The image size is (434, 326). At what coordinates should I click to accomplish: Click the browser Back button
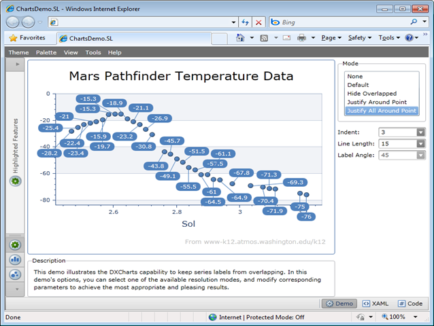12,22
